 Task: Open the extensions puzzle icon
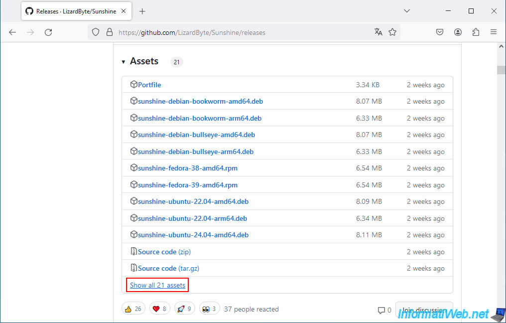(x=476, y=32)
